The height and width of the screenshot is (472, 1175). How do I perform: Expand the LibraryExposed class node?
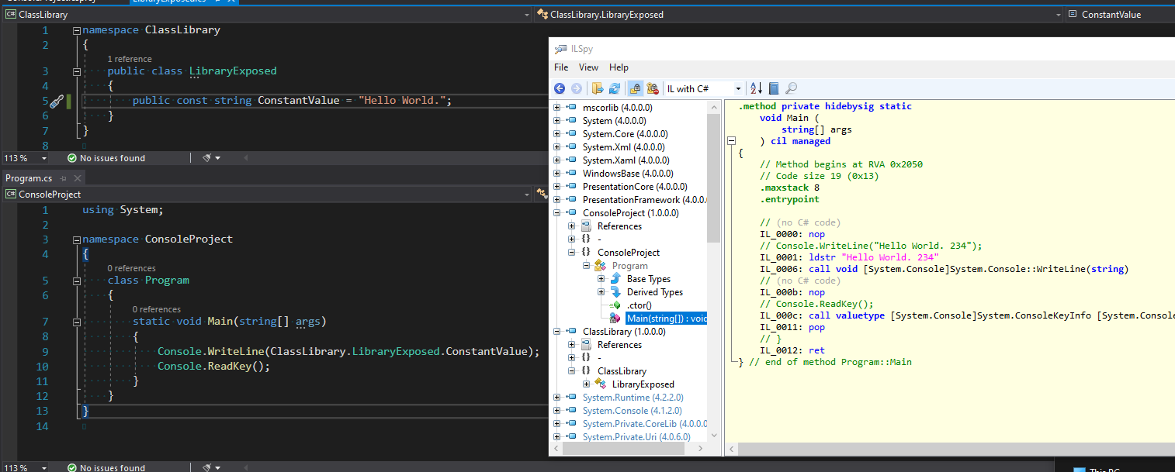(x=586, y=384)
